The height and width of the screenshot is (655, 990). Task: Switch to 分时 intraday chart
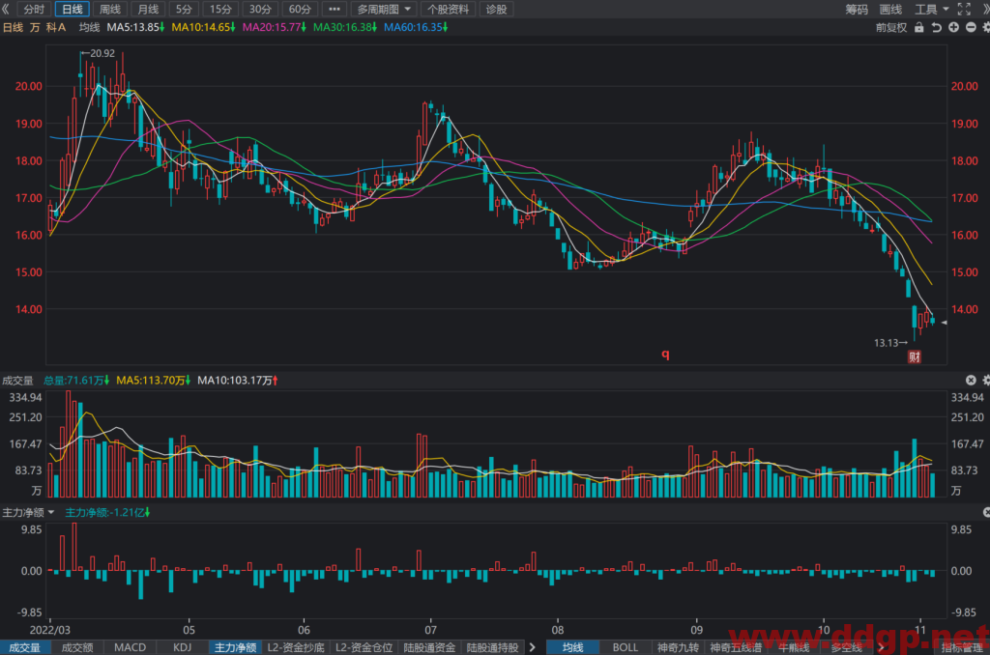click(34, 10)
